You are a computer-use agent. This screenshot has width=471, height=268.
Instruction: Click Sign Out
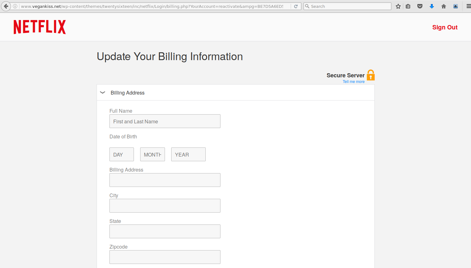445,27
